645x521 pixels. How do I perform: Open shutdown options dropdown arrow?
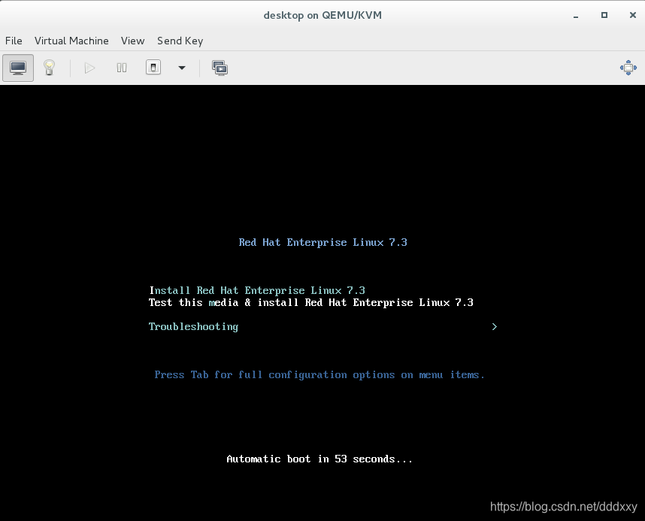pos(182,68)
